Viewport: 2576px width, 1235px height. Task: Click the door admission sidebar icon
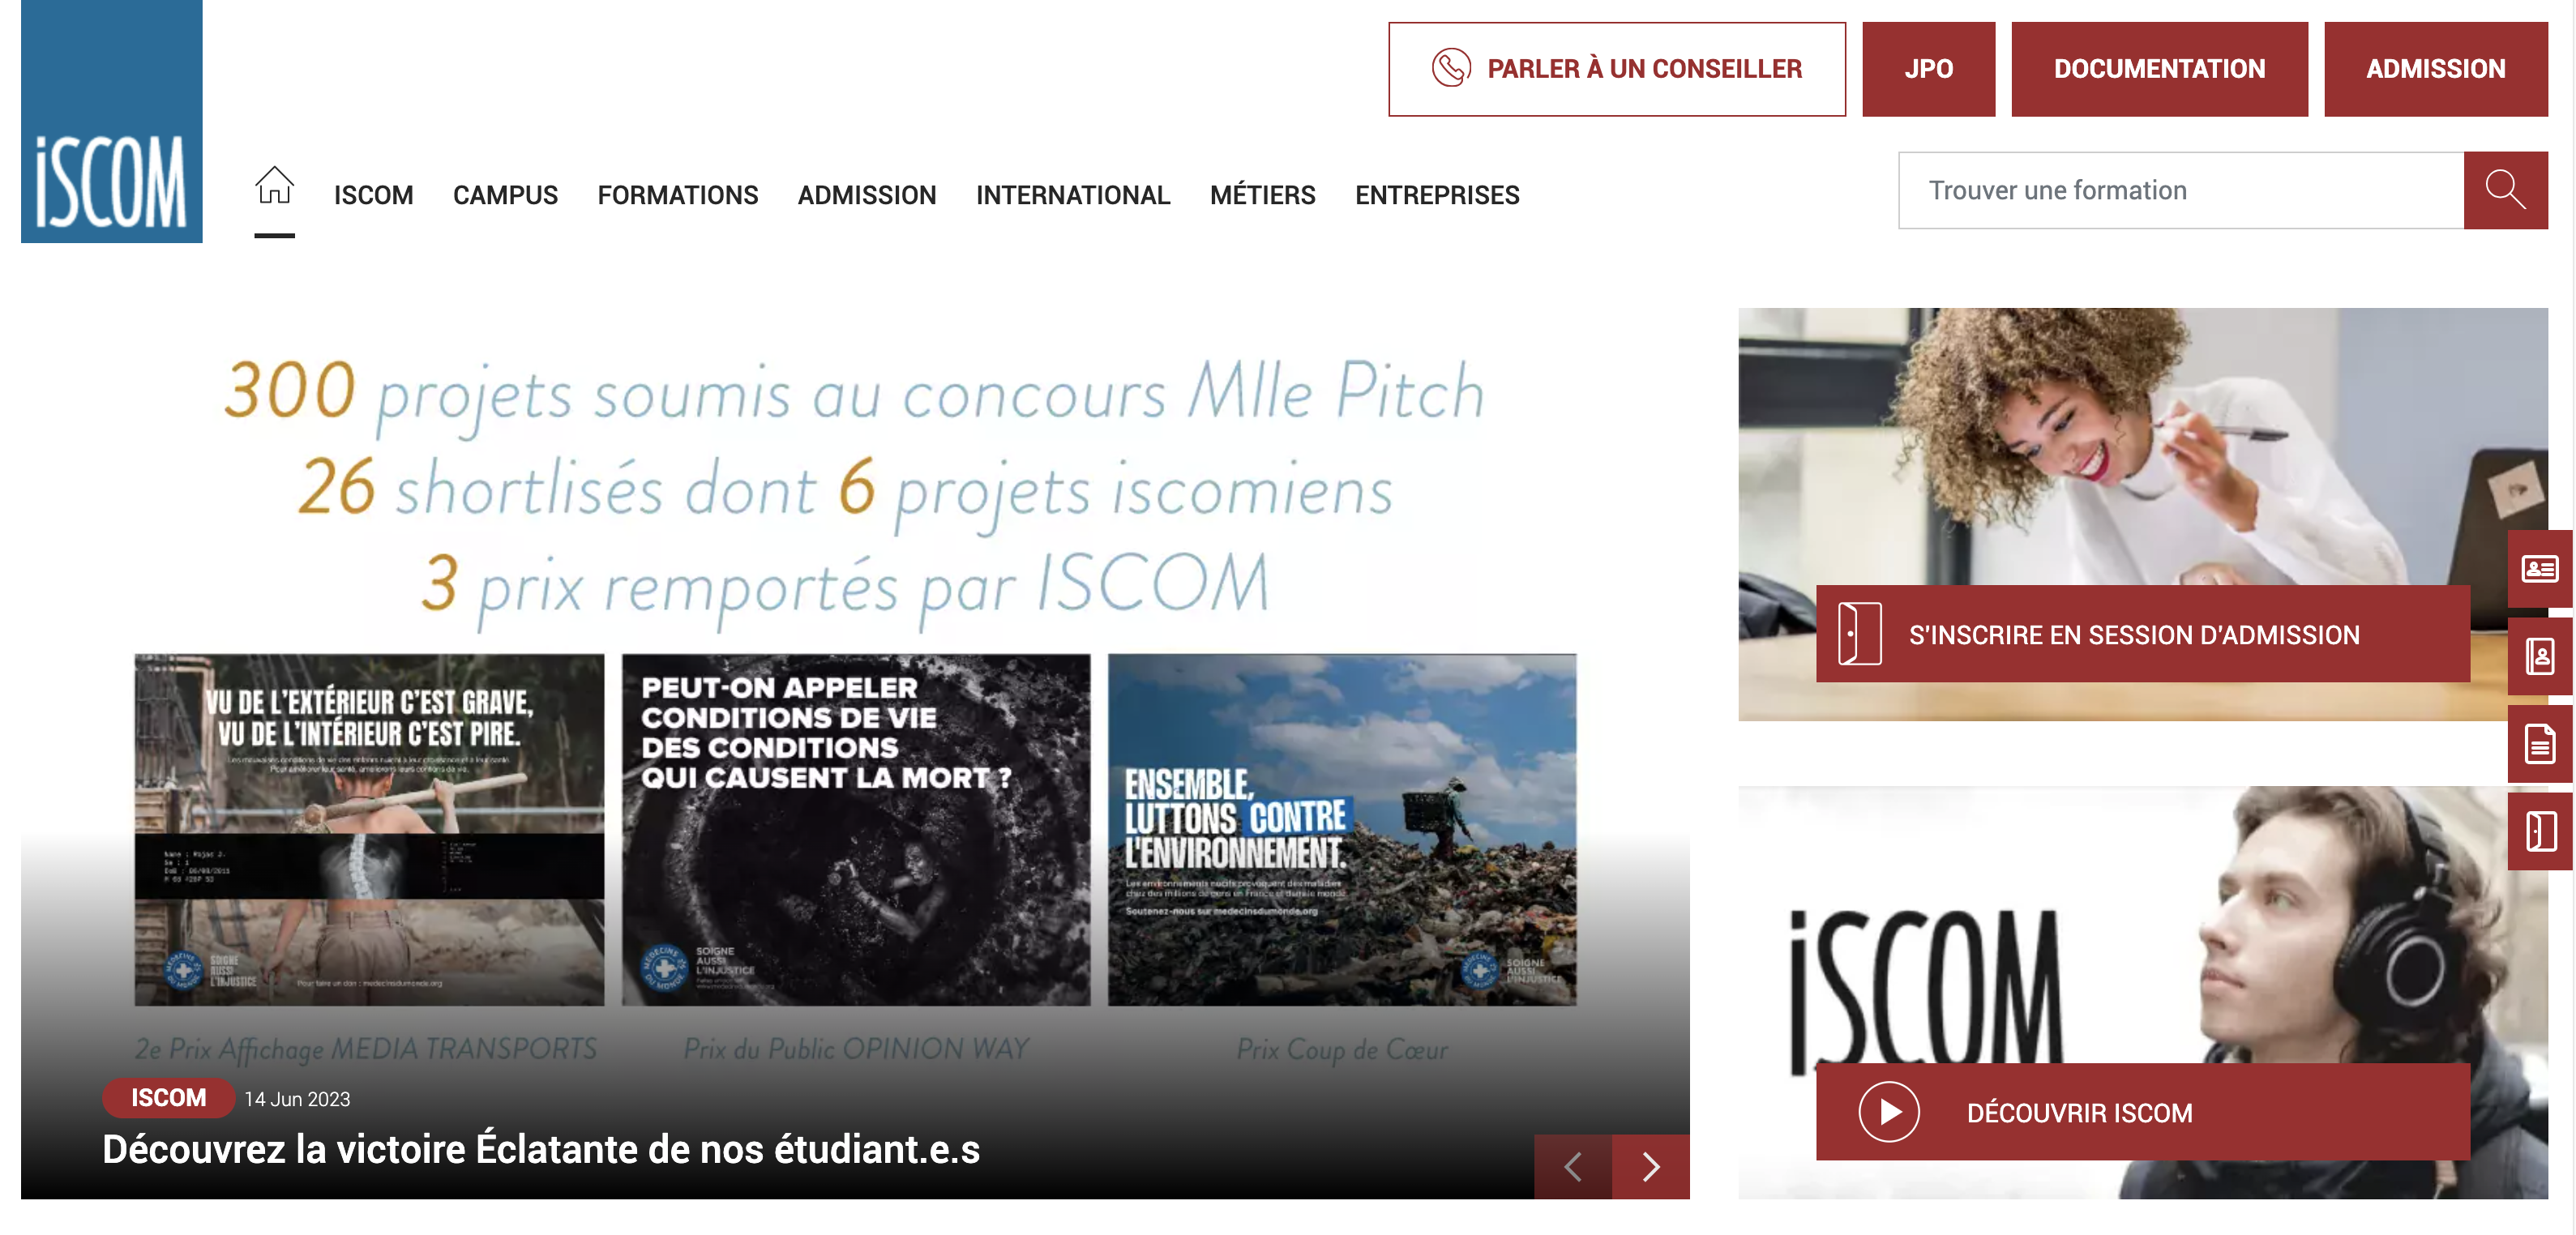[x=2539, y=831]
